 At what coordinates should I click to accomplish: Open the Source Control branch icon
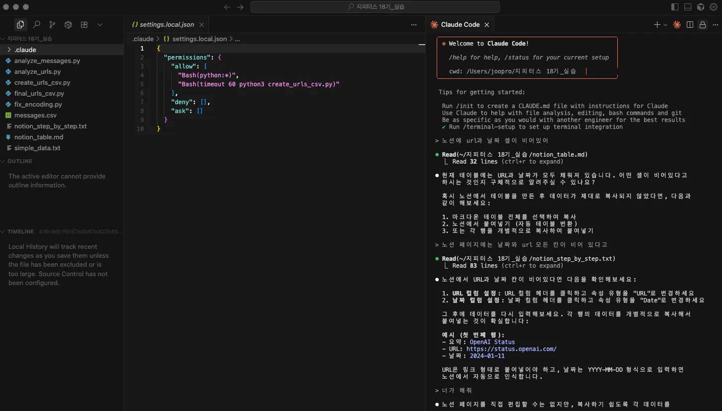pyautogui.click(x=52, y=24)
